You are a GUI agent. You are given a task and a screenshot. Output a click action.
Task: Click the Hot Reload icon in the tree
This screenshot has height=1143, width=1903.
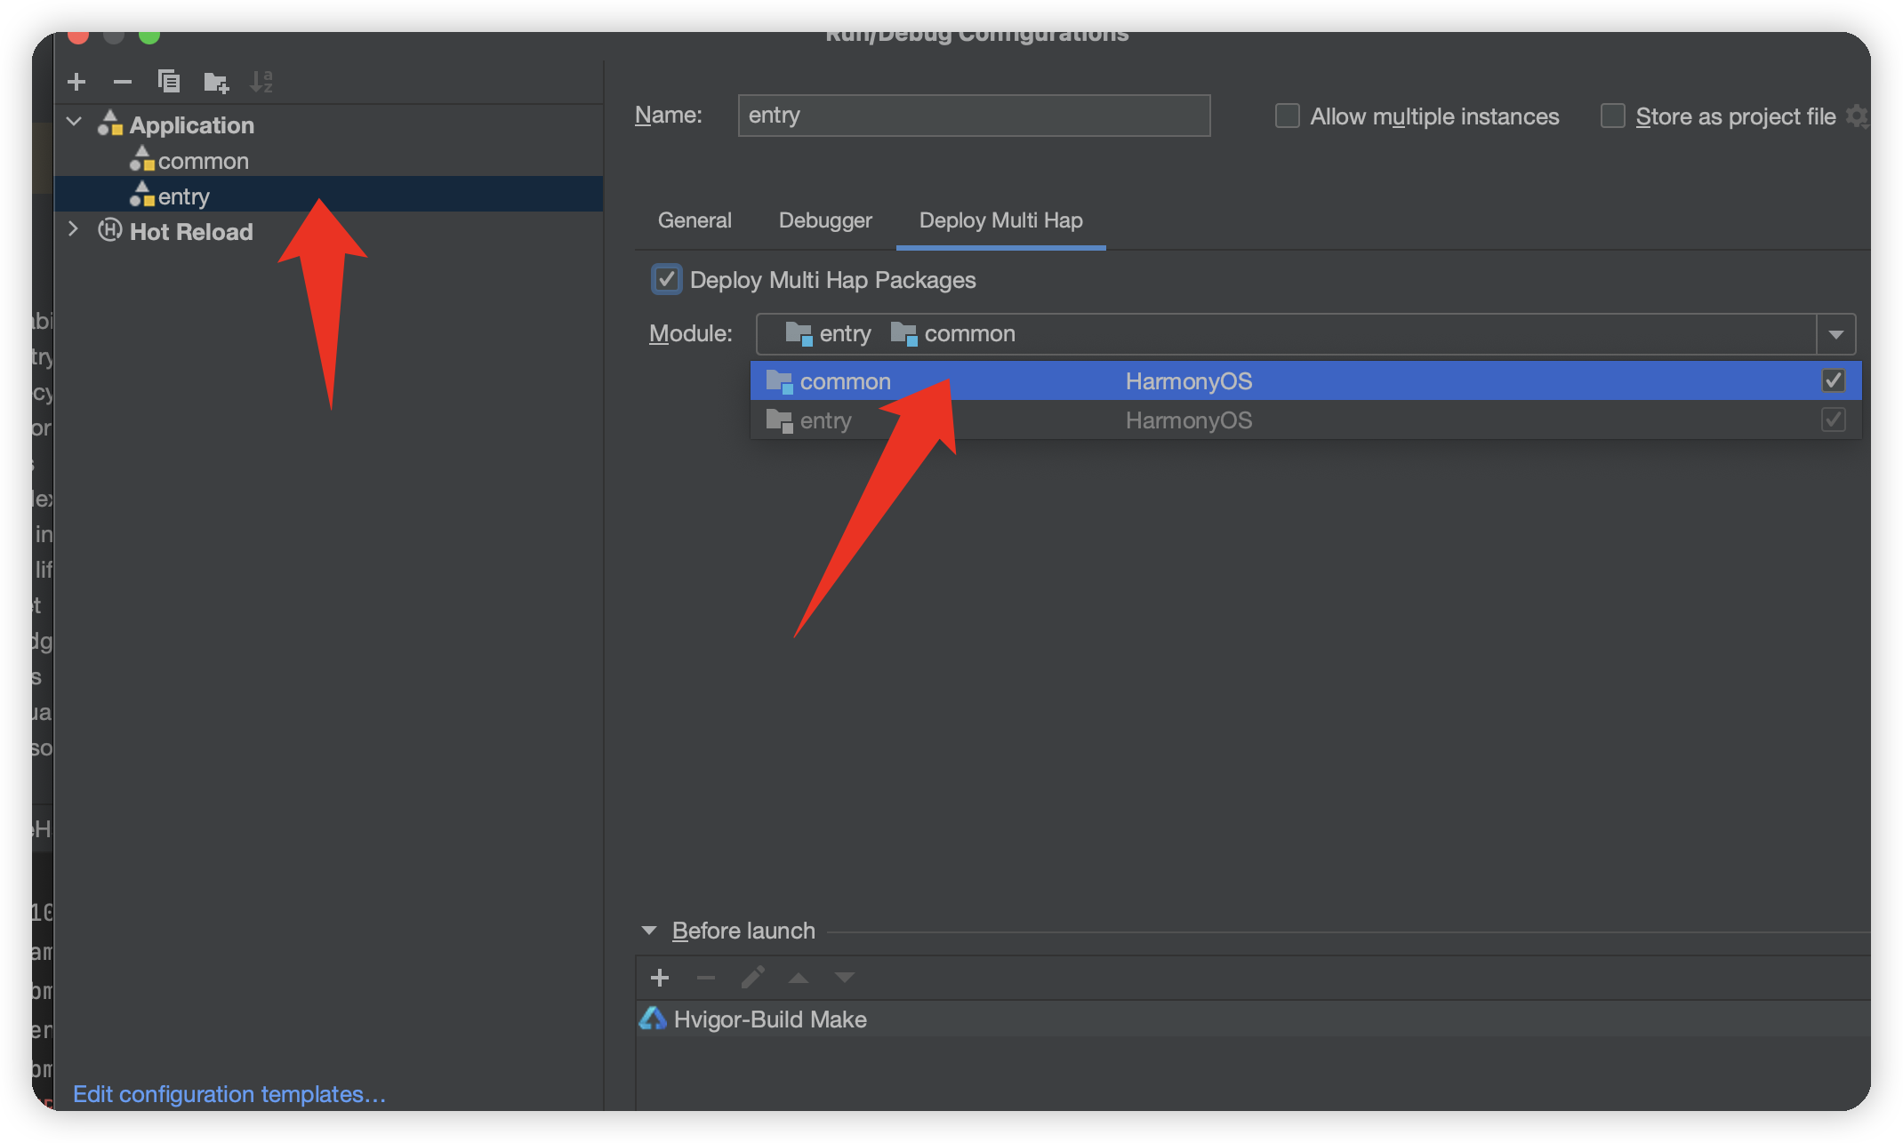tap(110, 230)
